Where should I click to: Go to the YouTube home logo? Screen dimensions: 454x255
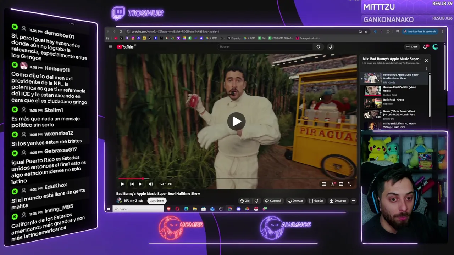tap(126, 47)
